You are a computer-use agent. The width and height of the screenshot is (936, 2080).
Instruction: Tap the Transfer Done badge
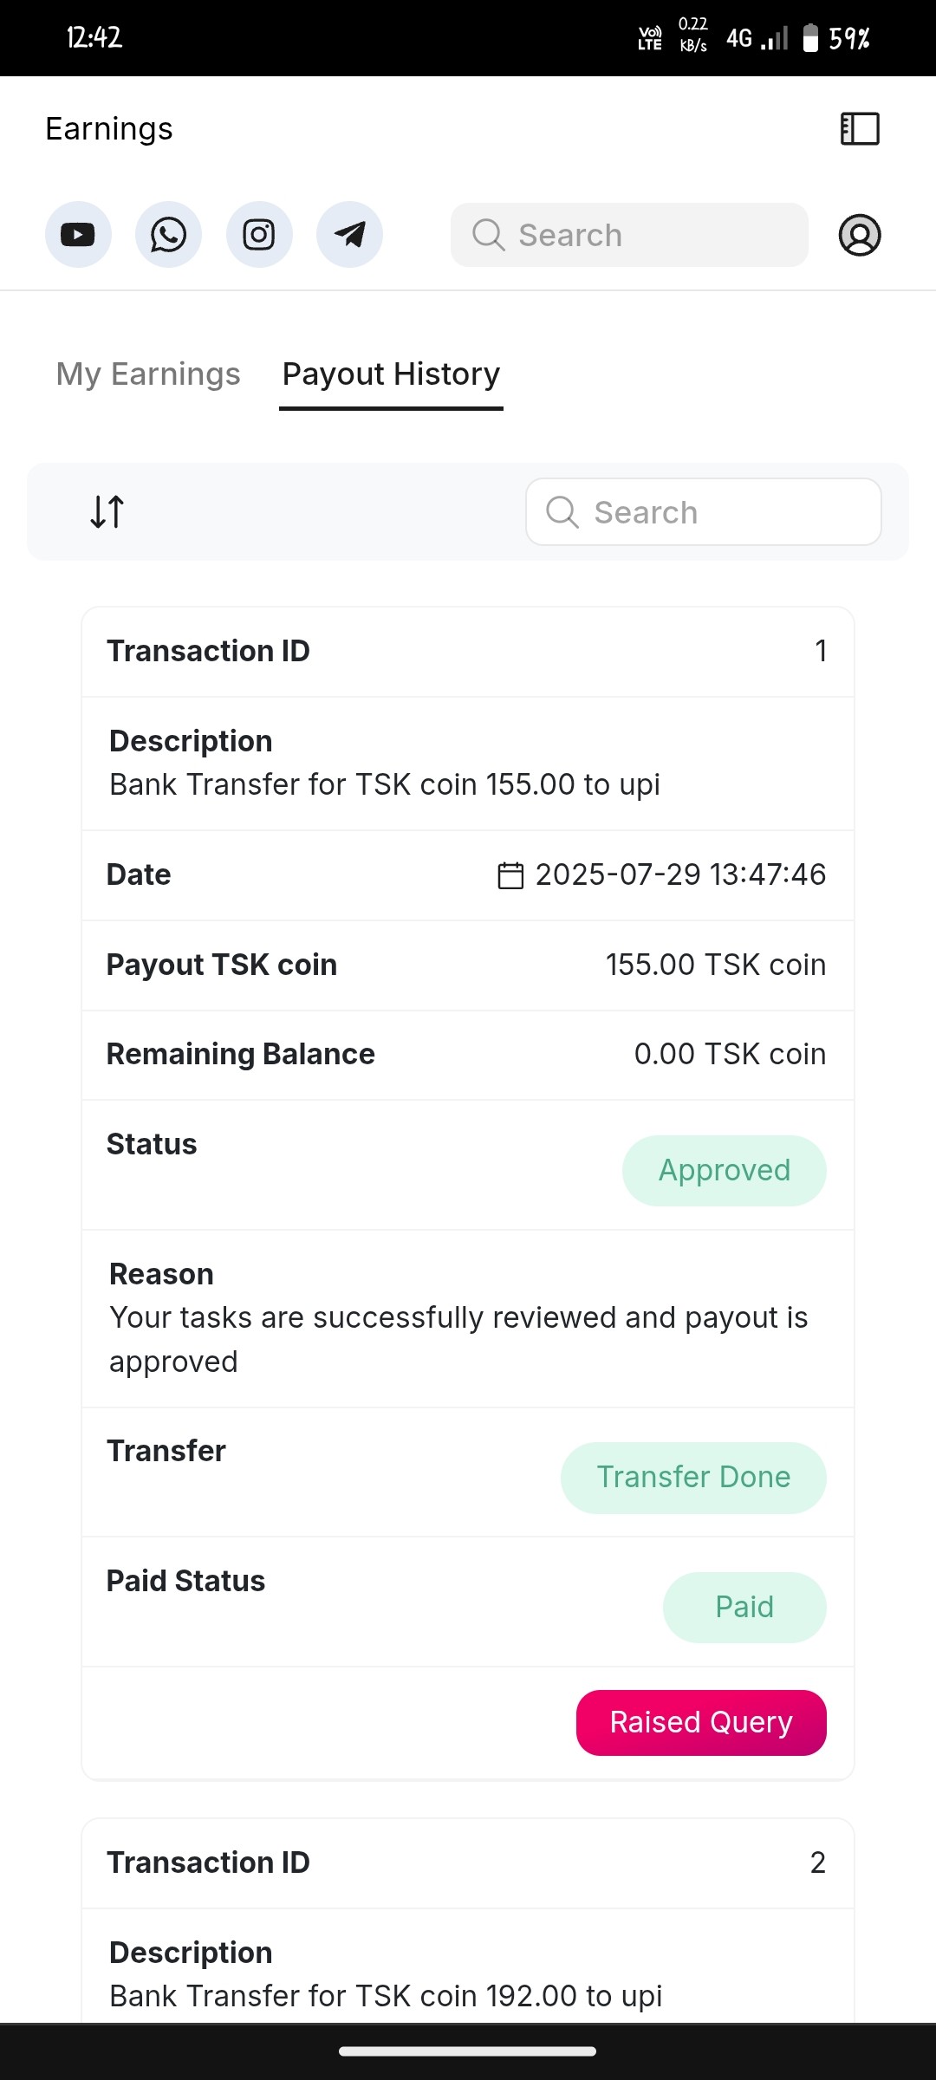coord(693,1477)
